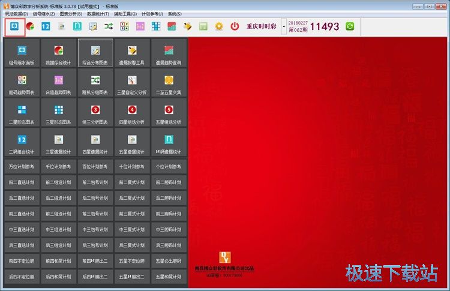Click the yellow alarm bell toolbar icon

pyautogui.click(x=187, y=26)
